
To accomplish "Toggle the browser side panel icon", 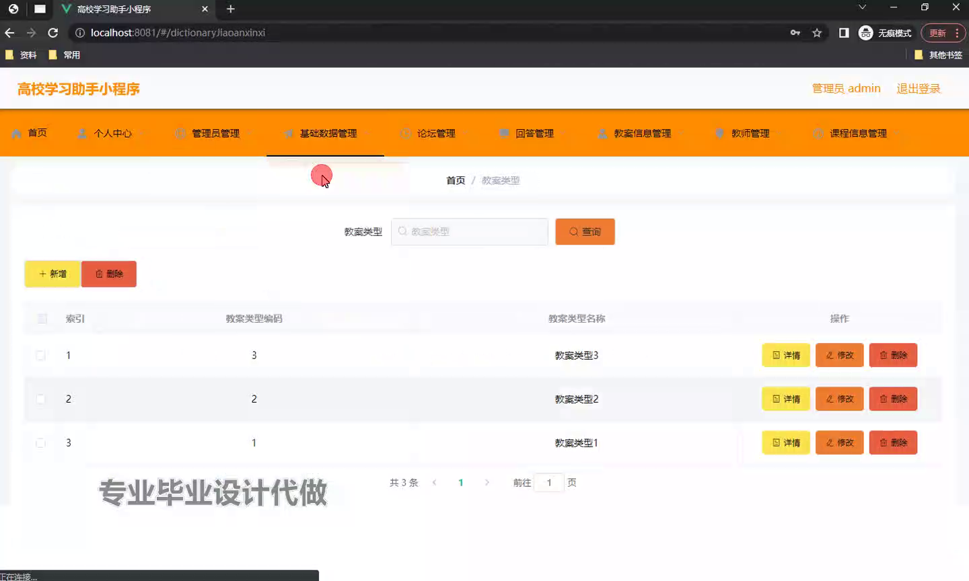I will [844, 32].
